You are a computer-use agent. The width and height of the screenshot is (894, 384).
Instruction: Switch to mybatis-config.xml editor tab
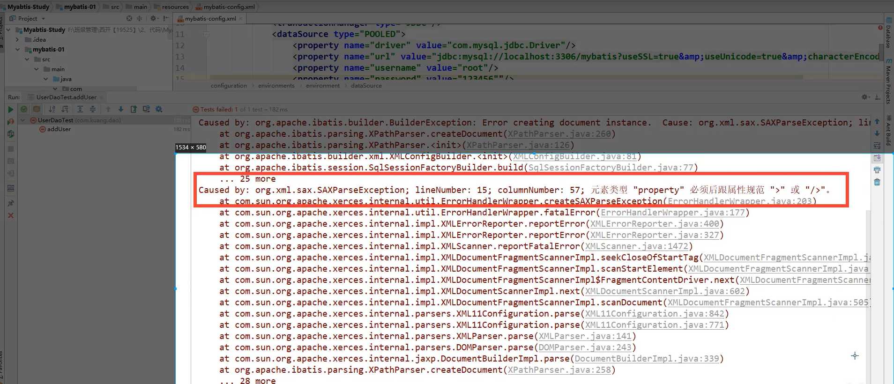210,18
